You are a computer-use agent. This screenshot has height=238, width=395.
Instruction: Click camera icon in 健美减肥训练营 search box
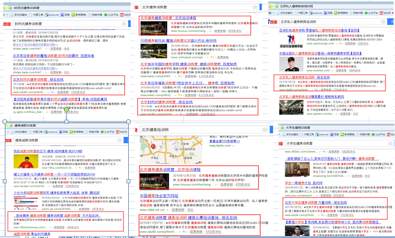pyautogui.click(x=119, y=140)
